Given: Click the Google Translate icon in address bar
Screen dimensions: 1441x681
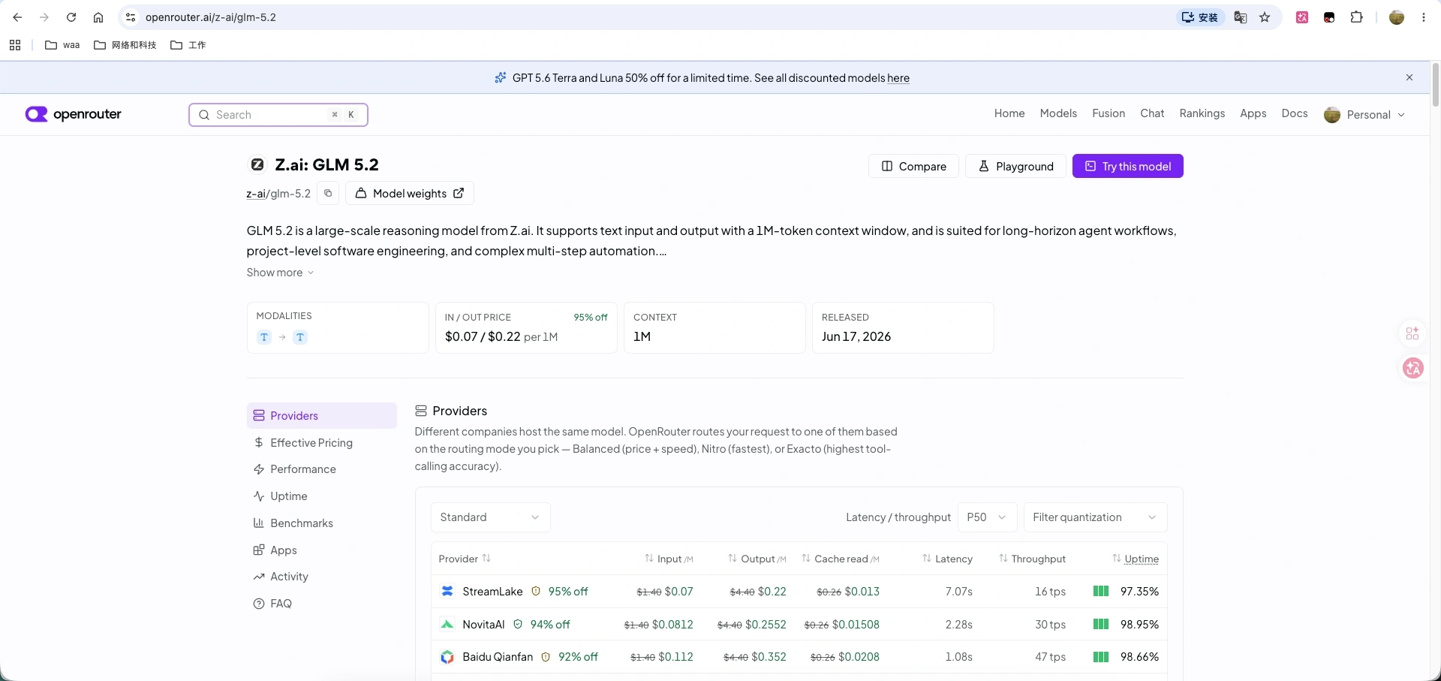Looking at the screenshot, I should (1241, 17).
